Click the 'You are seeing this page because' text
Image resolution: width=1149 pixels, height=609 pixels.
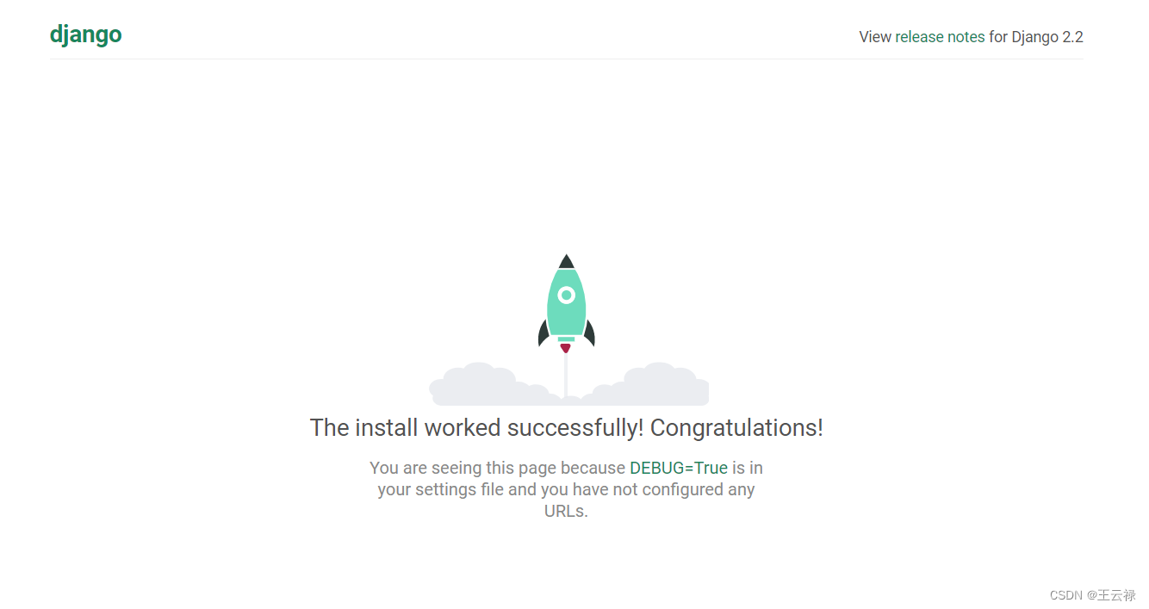497,468
